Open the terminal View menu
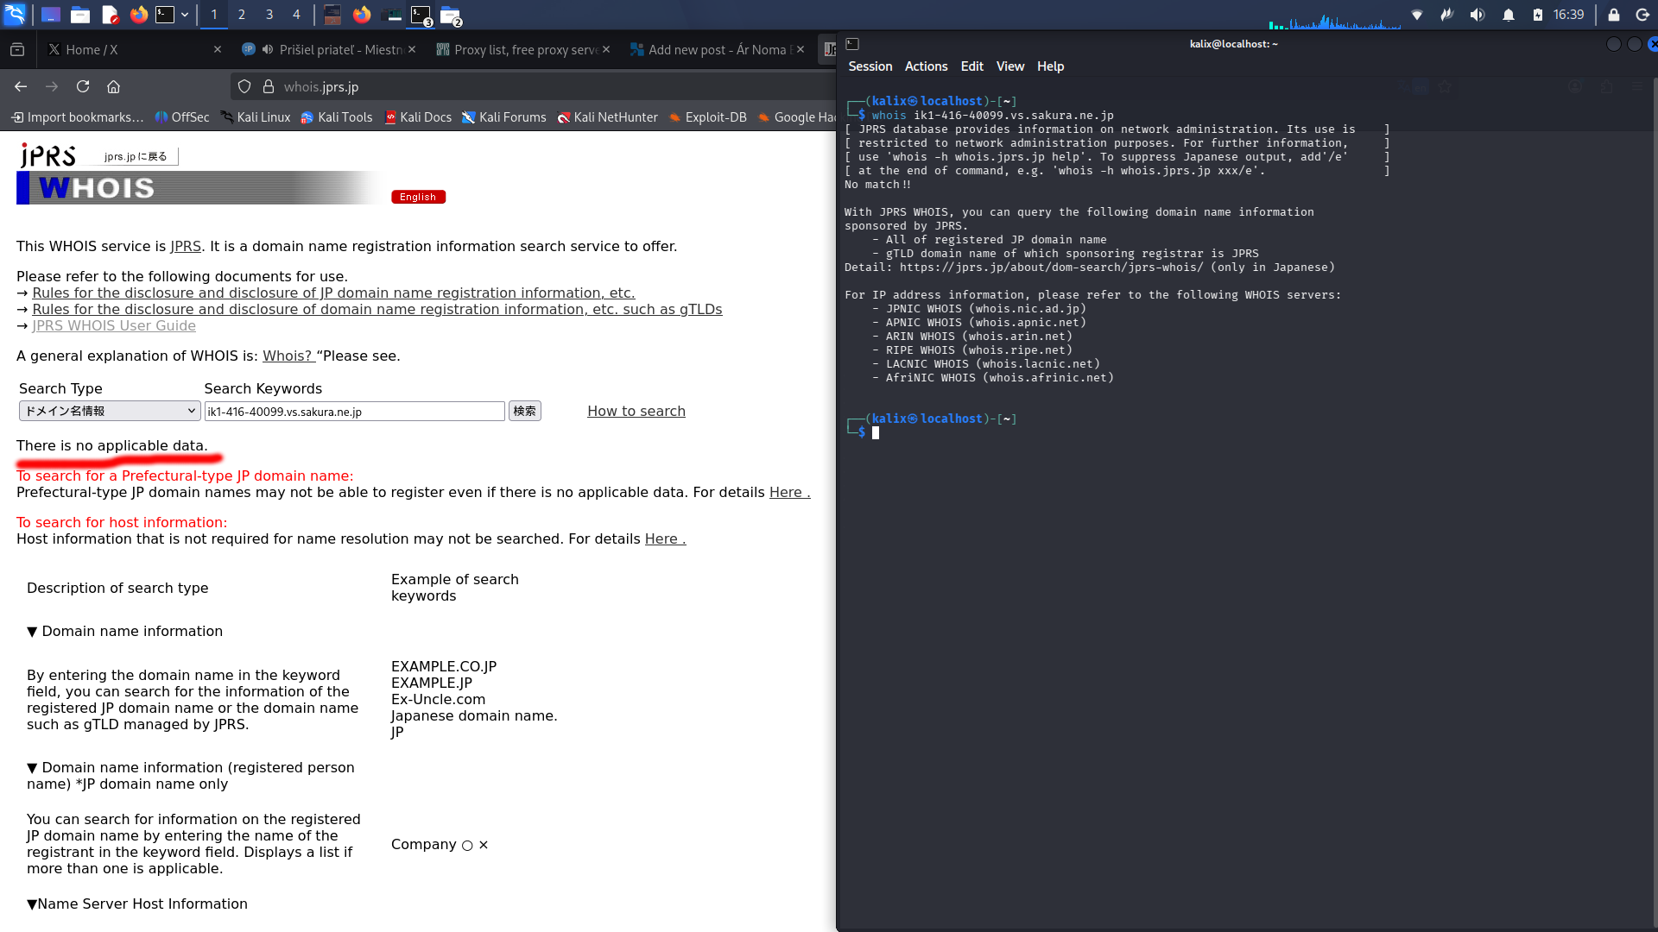The image size is (1658, 932). (1010, 66)
